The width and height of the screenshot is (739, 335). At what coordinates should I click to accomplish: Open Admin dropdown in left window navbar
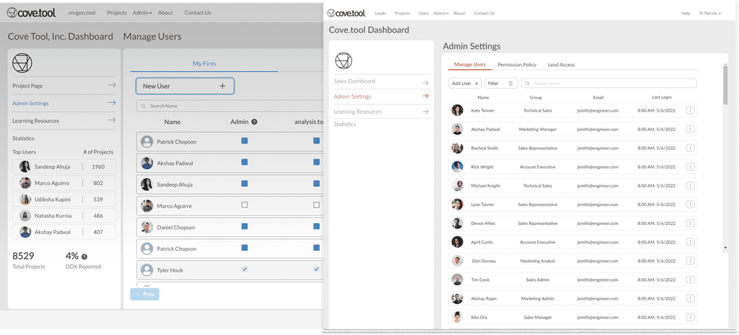pos(142,13)
